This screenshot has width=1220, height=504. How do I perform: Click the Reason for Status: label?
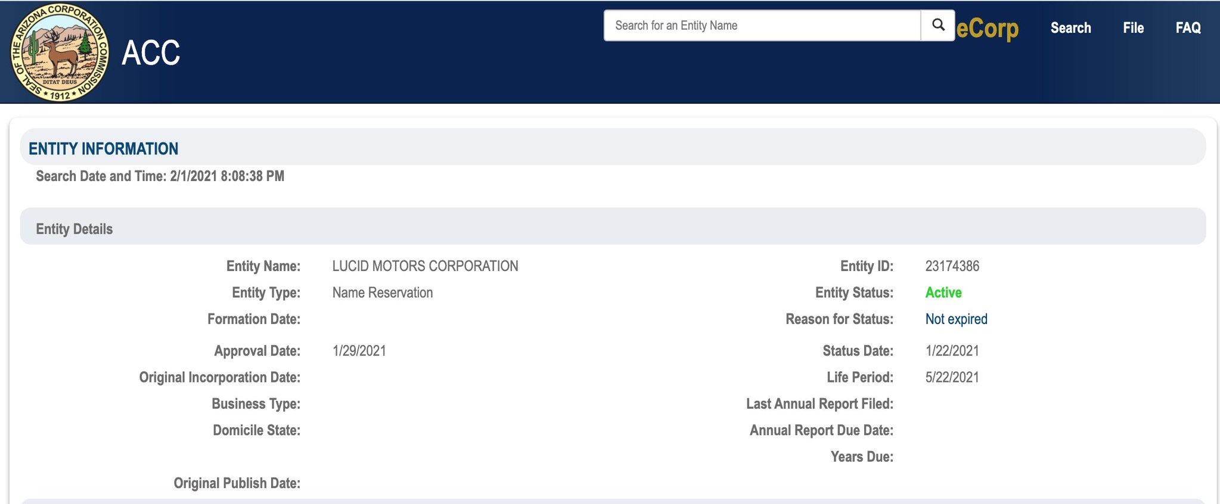coord(839,319)
